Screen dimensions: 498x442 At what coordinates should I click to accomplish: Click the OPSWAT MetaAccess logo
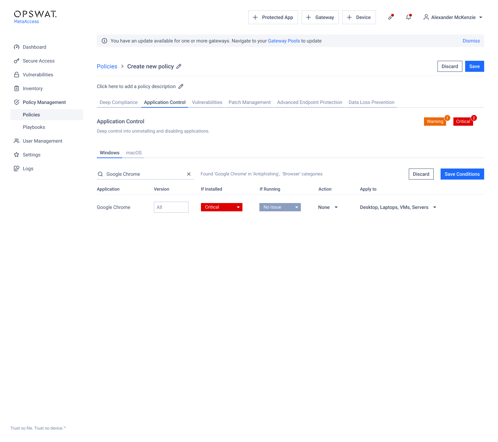(x=35, y=17)
